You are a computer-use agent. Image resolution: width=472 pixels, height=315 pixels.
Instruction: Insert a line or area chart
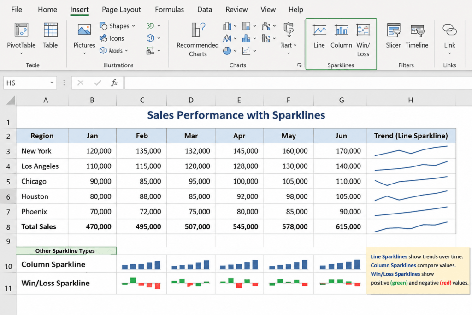[227, 38]
